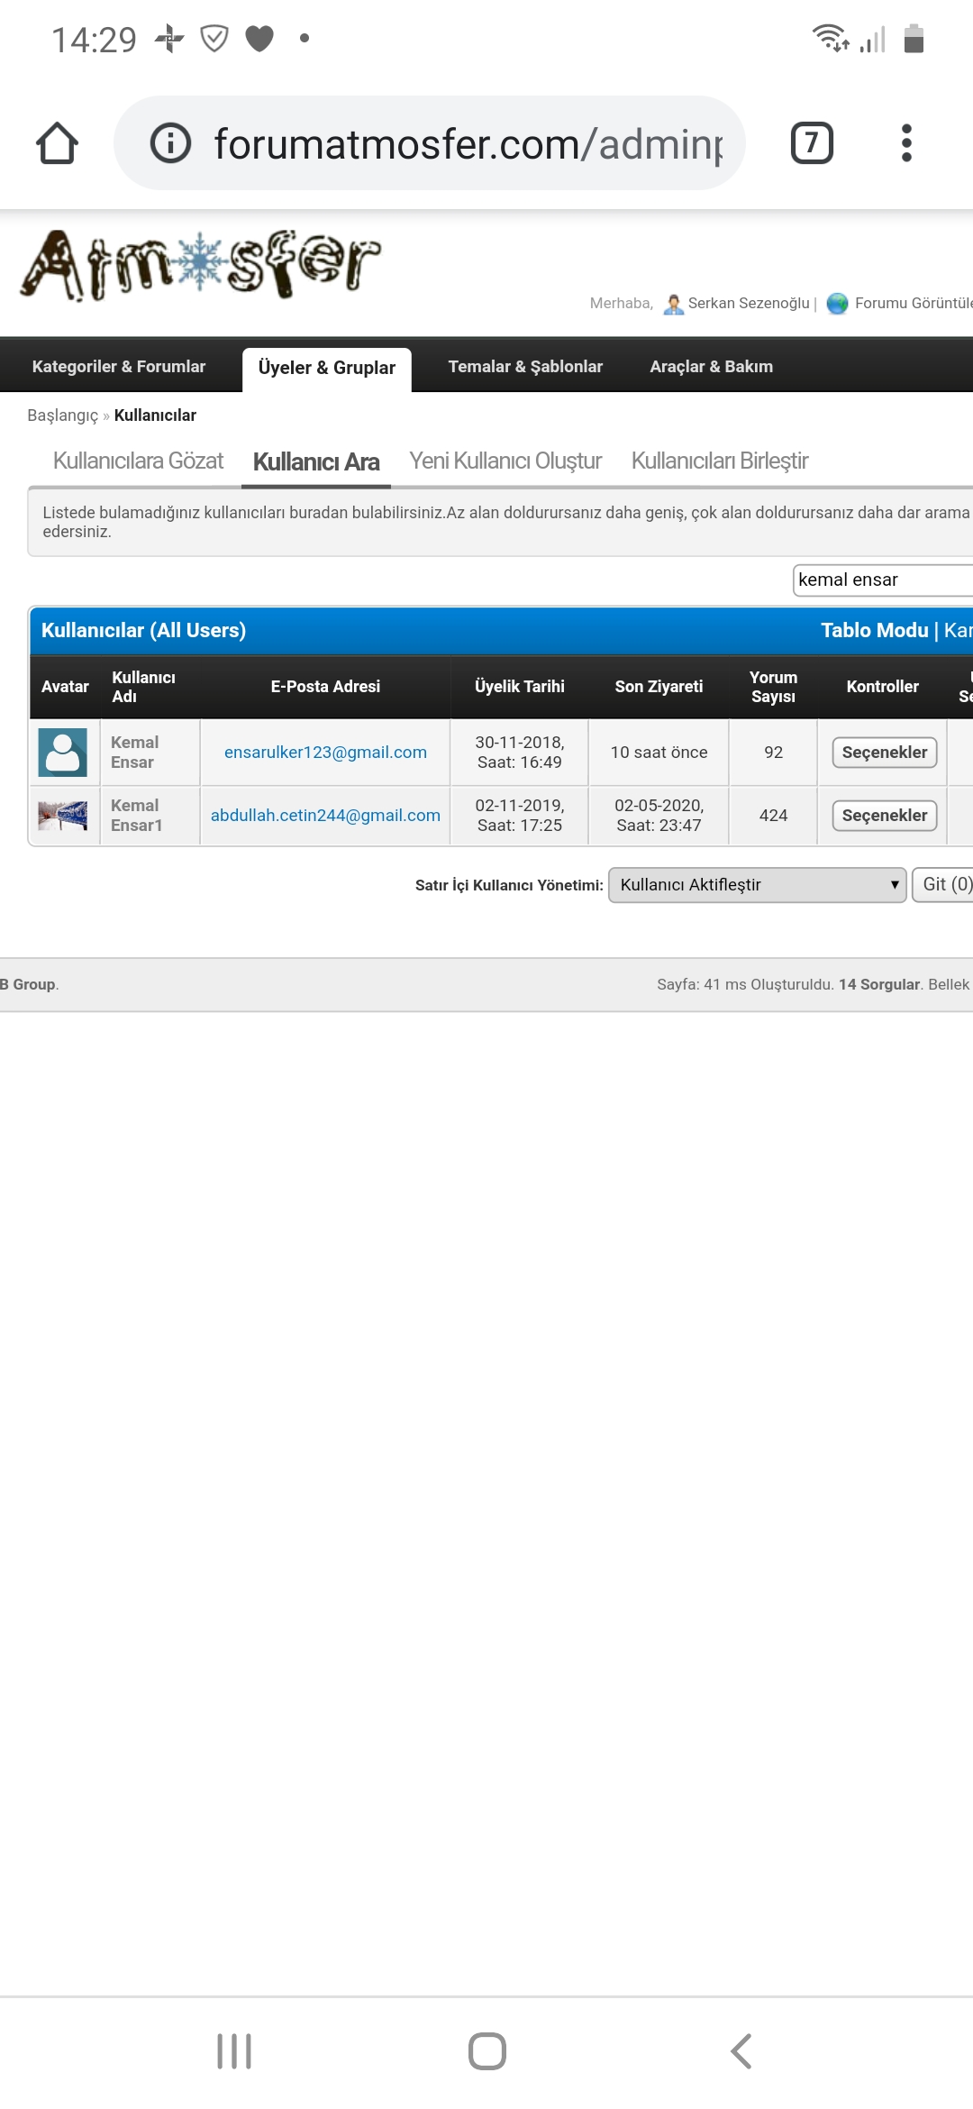Click Kemal Ensar1's avatar image
Viewport: 973px width, 2109px height.
coord(63,816)
